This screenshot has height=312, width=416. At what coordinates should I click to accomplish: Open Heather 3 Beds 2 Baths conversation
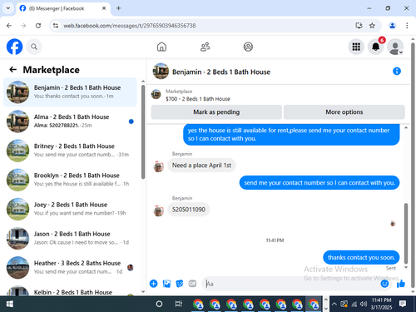[x=70, y=267]
